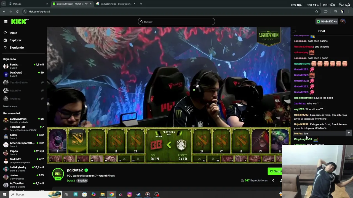The width and height of the screenshot is (353, 198).
Task: Open followed channel Benjaz
Action: pyautogui.click(x=23, y=66)
